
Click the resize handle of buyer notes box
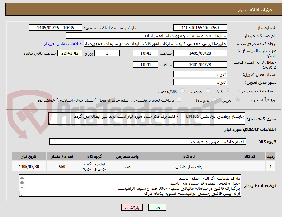[x=21, y=194]
